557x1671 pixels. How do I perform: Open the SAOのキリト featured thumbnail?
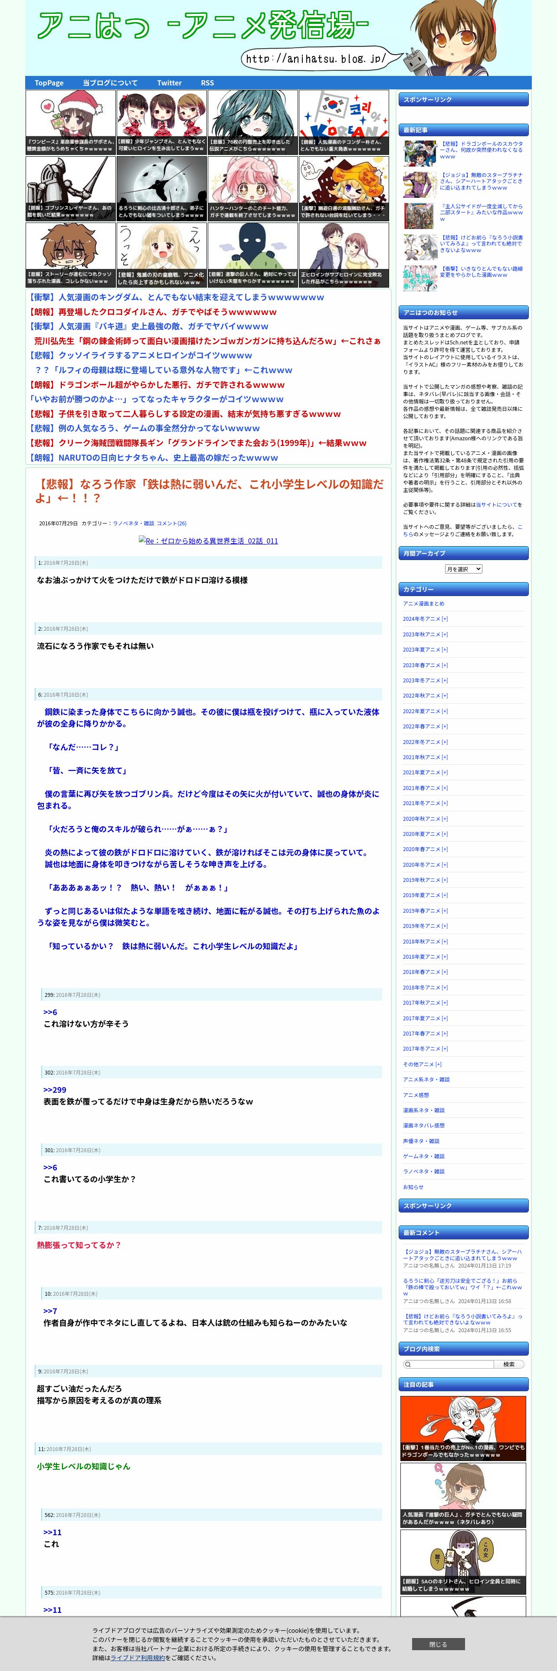(x=463, y=1562)
